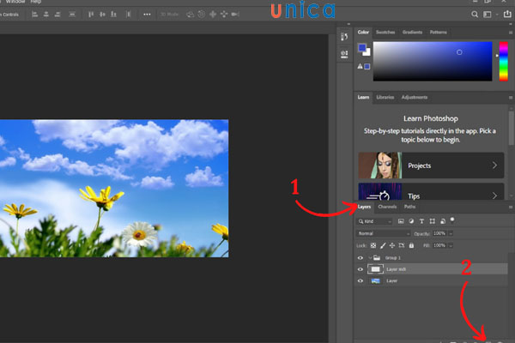This screenshot has width=515, height=343.
Task: Click the search icon in the top bar
Action: pos(475,15)
